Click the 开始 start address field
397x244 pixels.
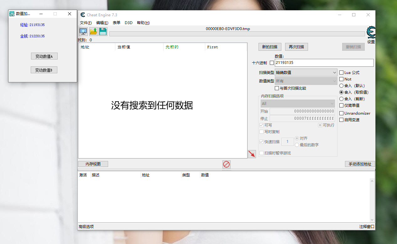[302, 112]
